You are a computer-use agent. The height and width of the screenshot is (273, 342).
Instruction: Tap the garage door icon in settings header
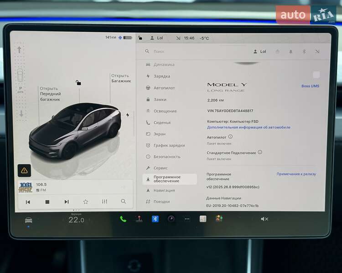click(x=277, y=51)
